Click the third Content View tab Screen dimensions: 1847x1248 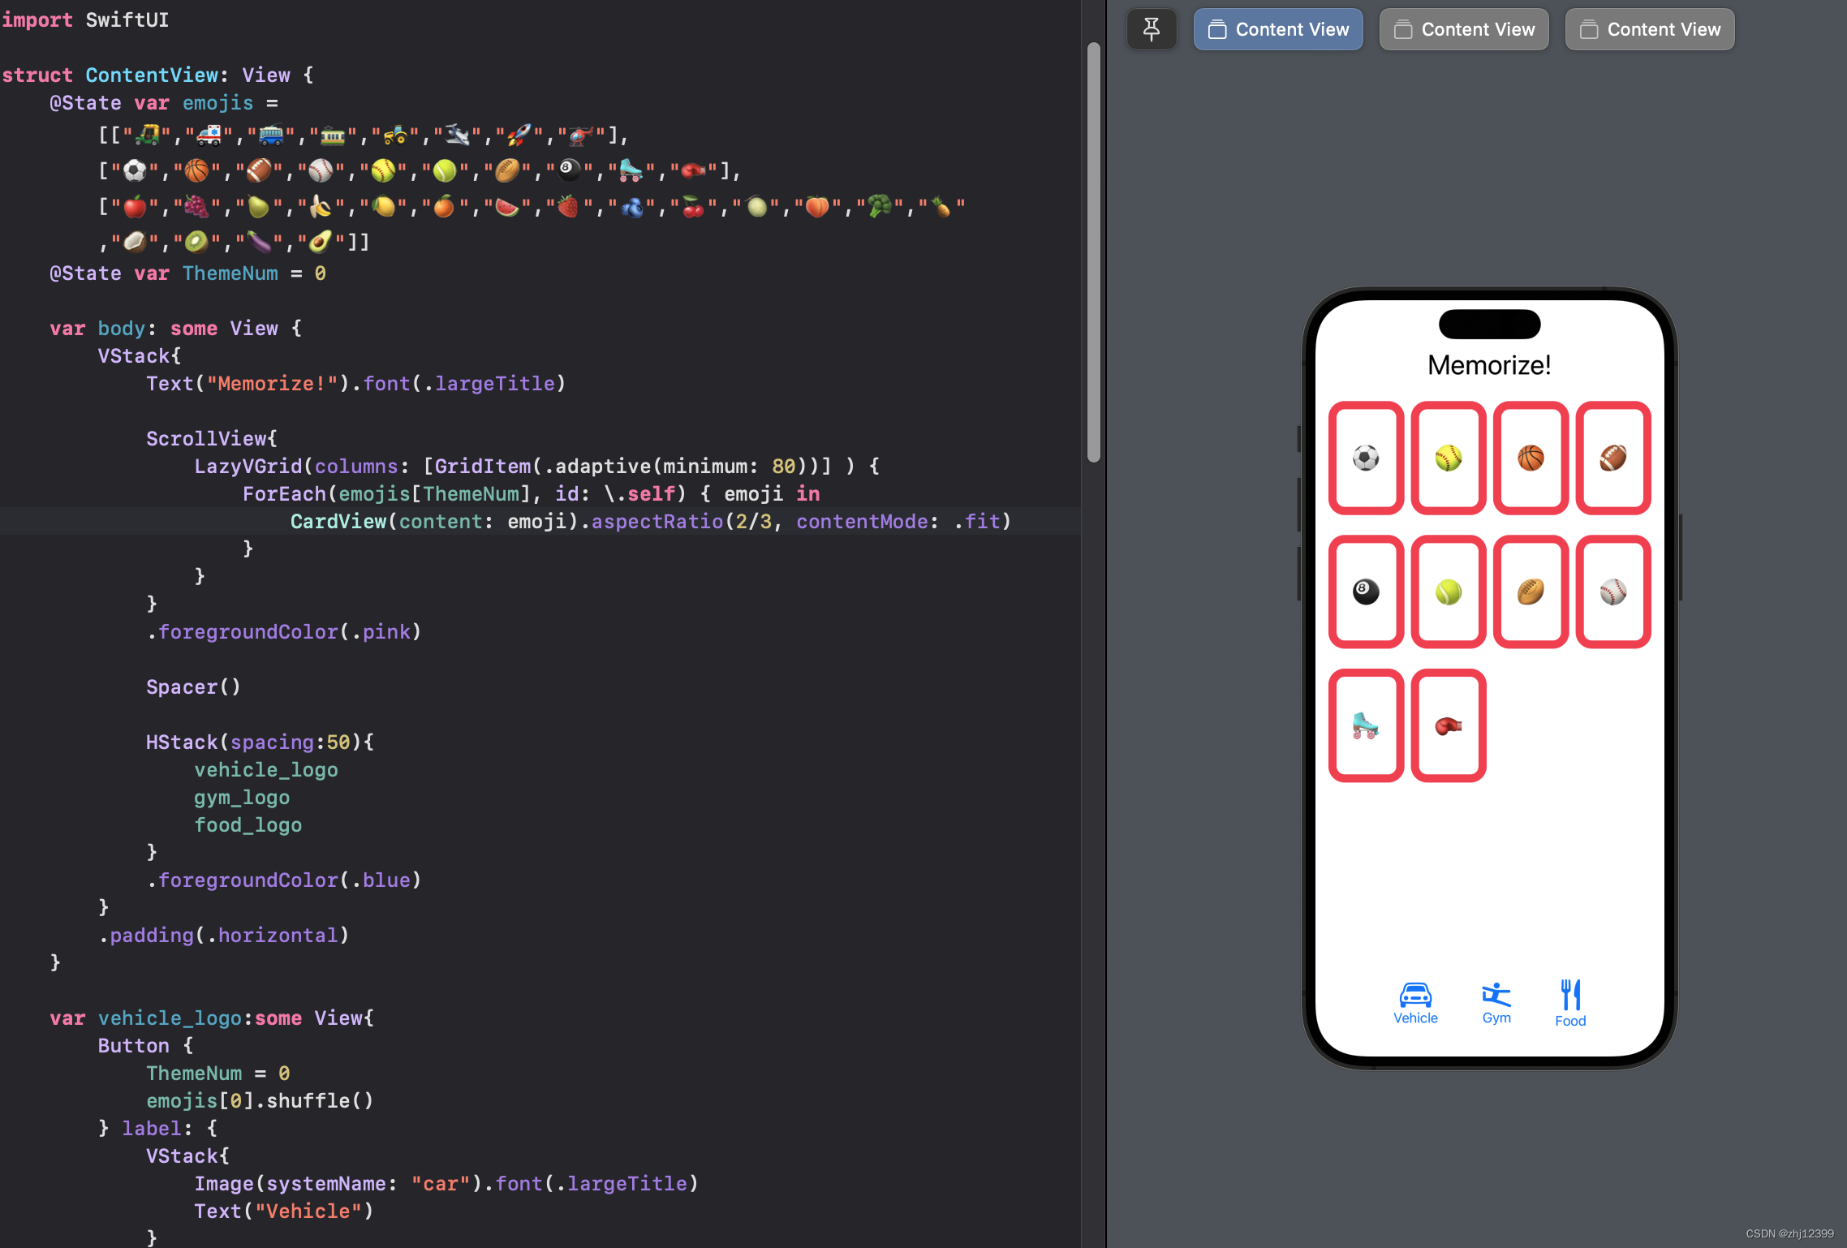(1649, 28)
